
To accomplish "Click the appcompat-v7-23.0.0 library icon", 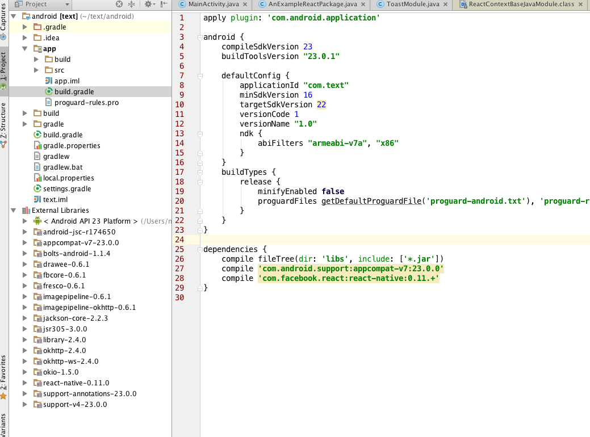I will [37, 242].
